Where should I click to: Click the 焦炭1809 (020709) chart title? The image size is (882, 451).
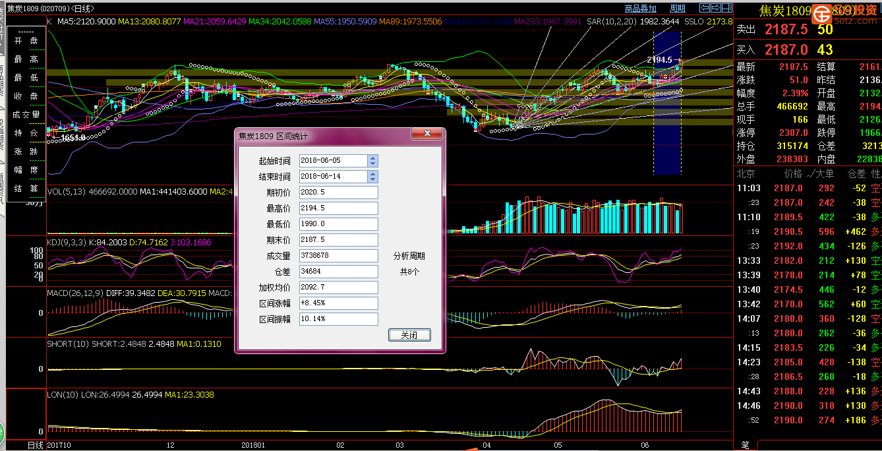point(37,9)
